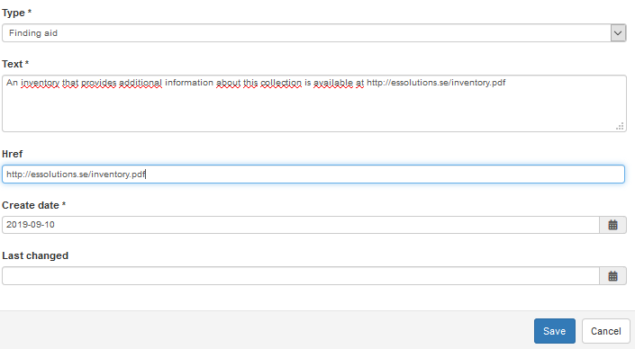
Task: Click the Href field label
Action: click(12, 154)
